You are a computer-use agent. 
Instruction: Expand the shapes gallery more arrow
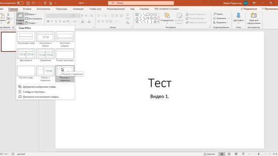(x=158, y=22)
